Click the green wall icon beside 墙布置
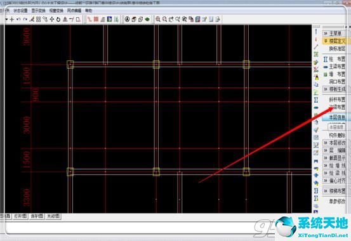Screen dimensions: 351x241 (x=326, y=74)
